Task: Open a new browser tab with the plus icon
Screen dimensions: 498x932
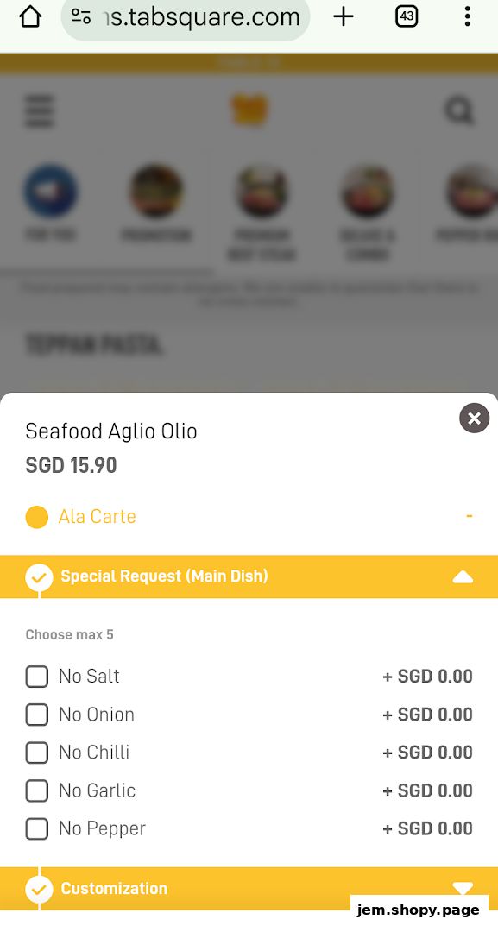Action: pyautogui.click(x=343, y=16)
